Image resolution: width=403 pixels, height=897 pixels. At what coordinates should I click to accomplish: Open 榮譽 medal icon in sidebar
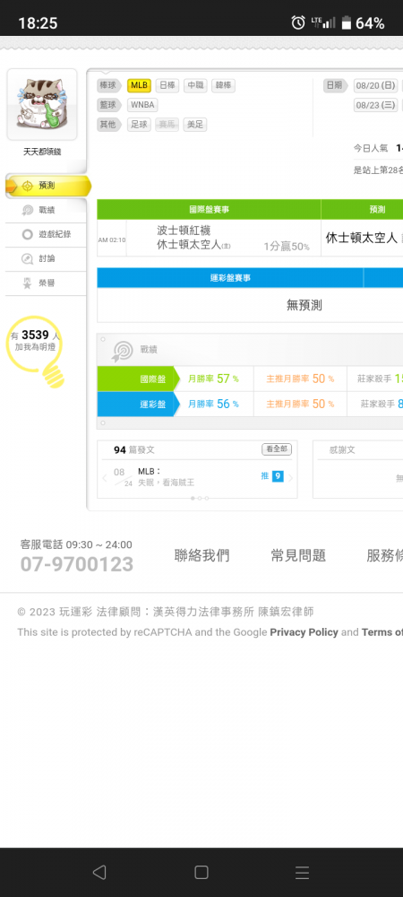click(28, 283)
